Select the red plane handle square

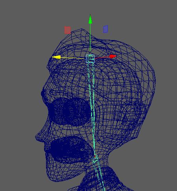[68, 30]
